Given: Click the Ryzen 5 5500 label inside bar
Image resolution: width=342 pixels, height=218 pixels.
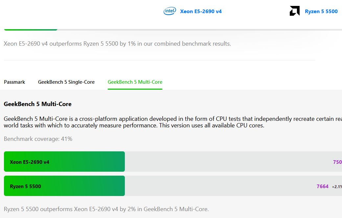Looking at the screenshot, I should click(25, 186).
